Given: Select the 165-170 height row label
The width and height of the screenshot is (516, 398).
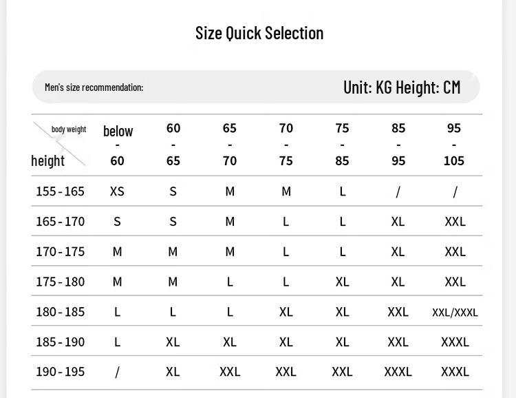Looking at the screenshot, I should pyautogui.click(x=61, y=222).
